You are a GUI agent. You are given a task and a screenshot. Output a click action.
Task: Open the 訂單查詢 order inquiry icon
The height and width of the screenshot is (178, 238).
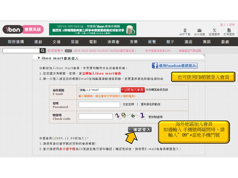(229, 32)
